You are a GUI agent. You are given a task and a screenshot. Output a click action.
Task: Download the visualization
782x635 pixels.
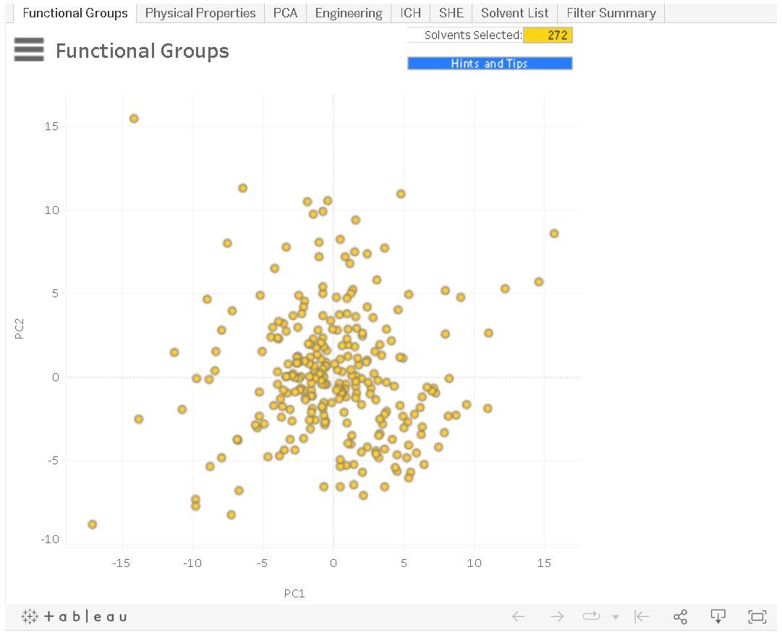718,616
